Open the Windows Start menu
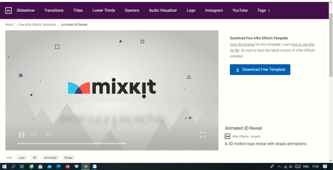 [4, 167]
